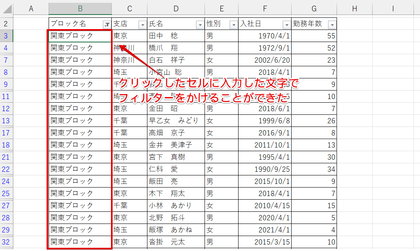Click the name 仁科 愛
The height and width of the screenshot is (251, 420).
(163, 169)
